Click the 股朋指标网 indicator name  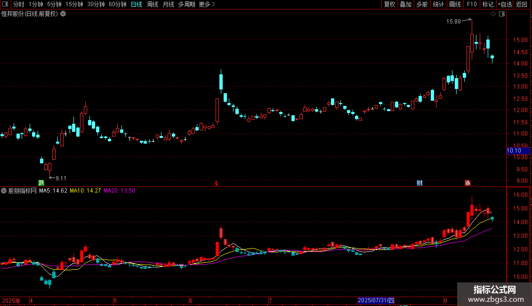pyautogui.click(x=23, y=191)
